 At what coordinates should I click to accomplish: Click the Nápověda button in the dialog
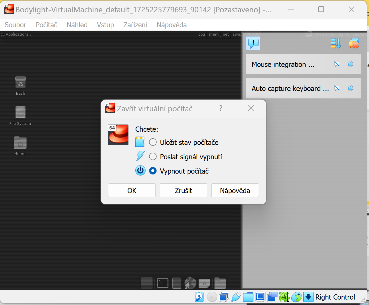pyautogui.click(x=235, y=191)
